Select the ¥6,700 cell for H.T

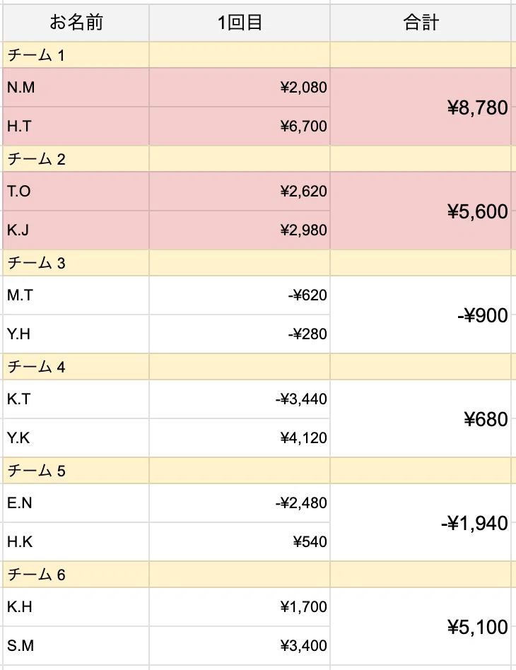tap(240, 127)
